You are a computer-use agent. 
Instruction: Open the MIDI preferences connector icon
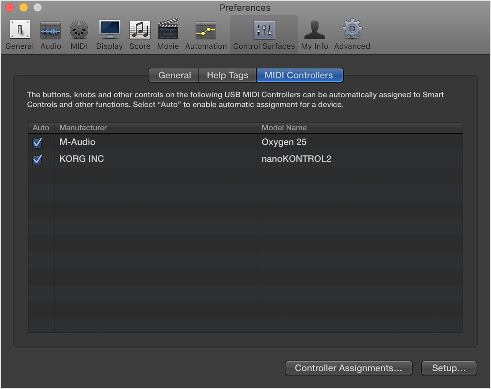click(x=79, y=30)
